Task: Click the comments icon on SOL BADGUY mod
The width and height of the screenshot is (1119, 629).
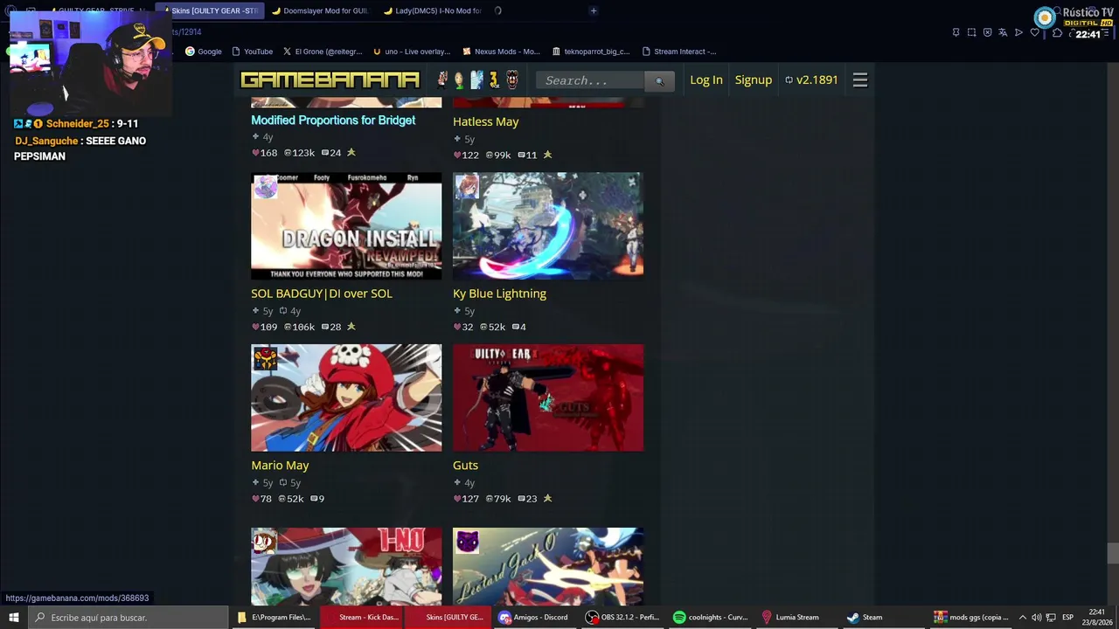Action: tap(325, 327)
